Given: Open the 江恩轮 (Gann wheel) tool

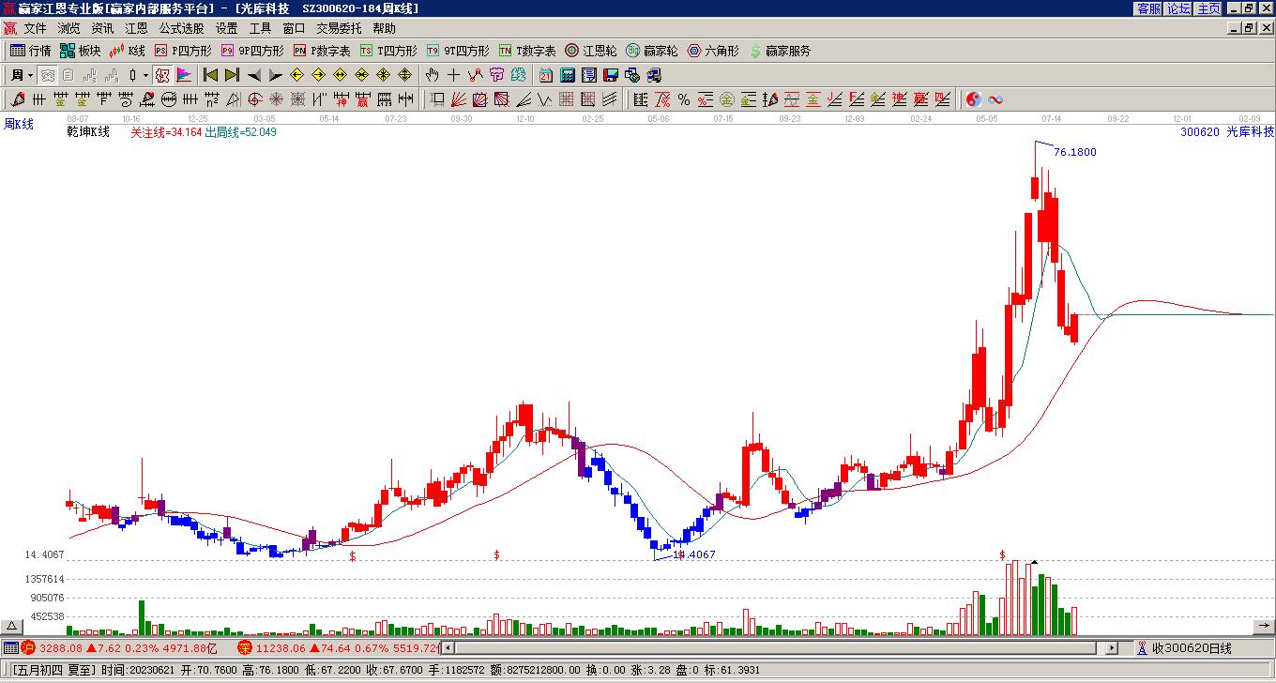Looking at the screenshot, I should 590,51.
